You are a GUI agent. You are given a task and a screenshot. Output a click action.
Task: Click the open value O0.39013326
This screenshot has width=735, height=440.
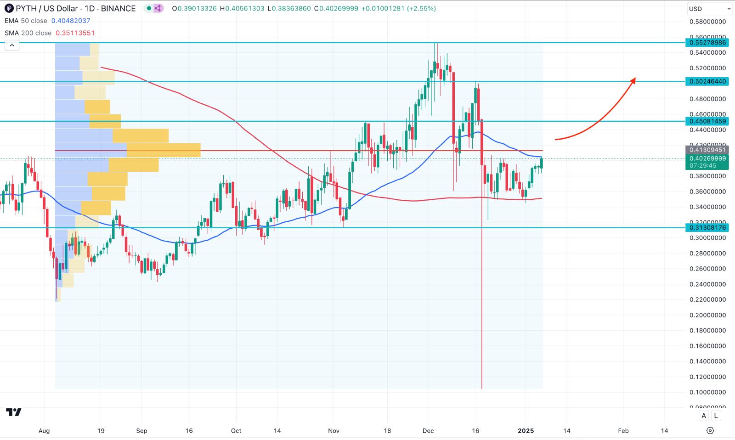[194, 8]
